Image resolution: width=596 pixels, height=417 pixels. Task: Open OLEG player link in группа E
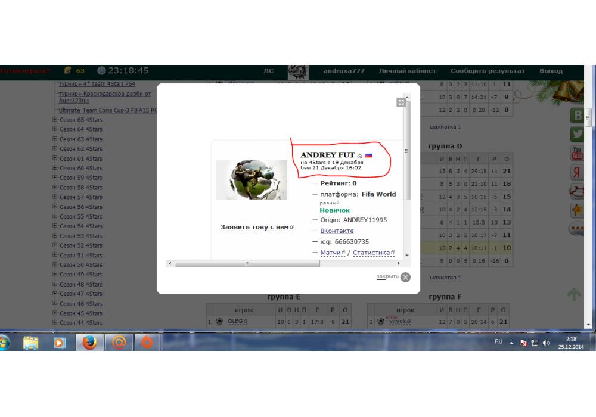pos(237,321)
